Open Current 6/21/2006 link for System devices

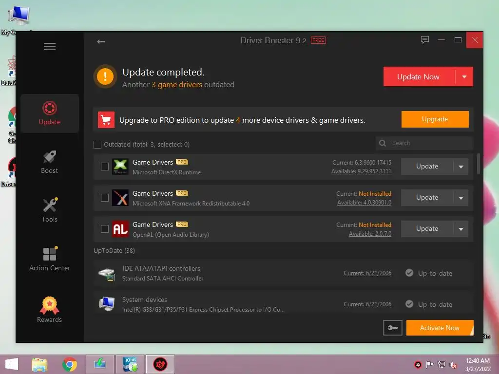click(367, 304)
